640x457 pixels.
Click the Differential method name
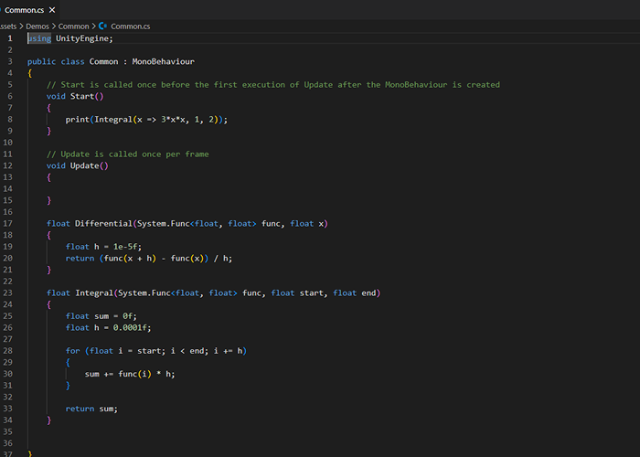[106, 224]
